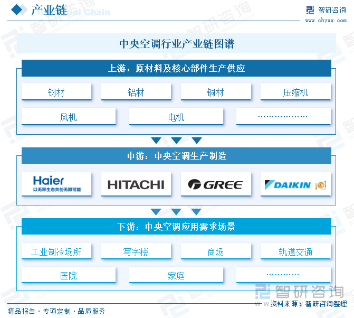The height and width of the screenshot is (318, 354).
Task: Click the dotted downstream placeholder box
Action: tap(283, 275)
